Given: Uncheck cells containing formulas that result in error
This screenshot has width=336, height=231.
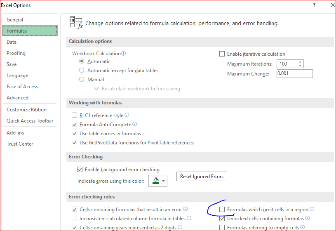Looking at the screenshot, I should coord(74,209).
